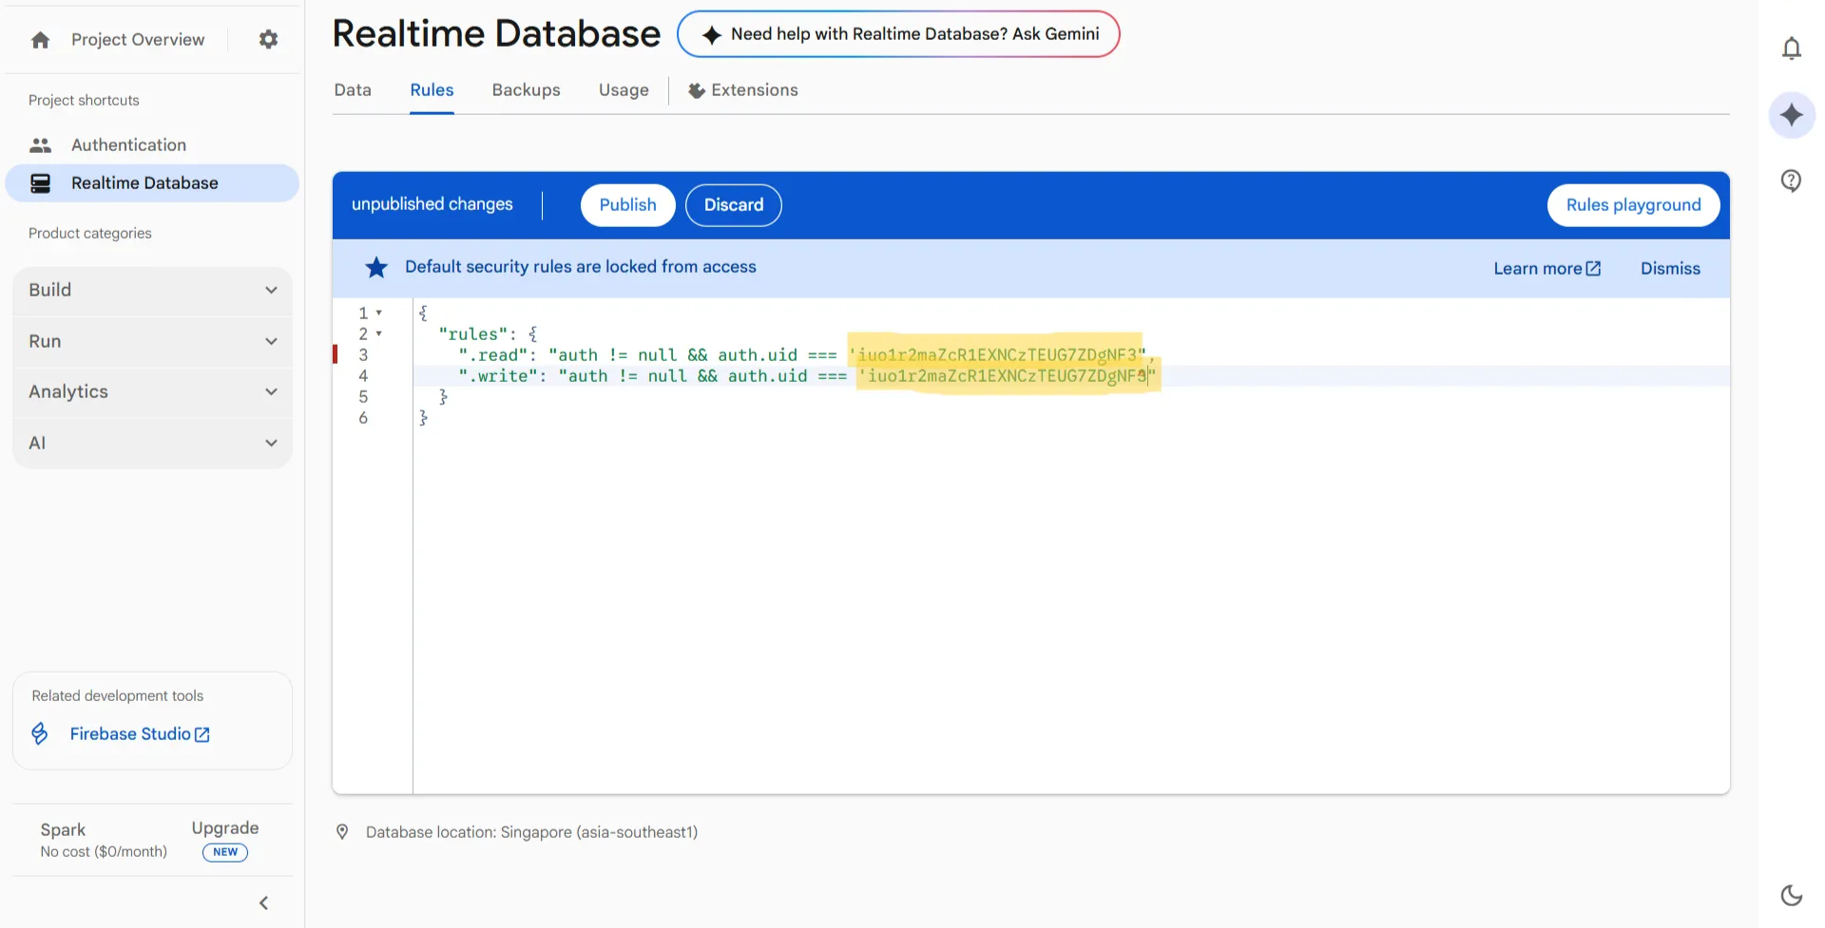Open the help question mark icon
This screenshot has height=928, width=1825.
[1792, 180]
